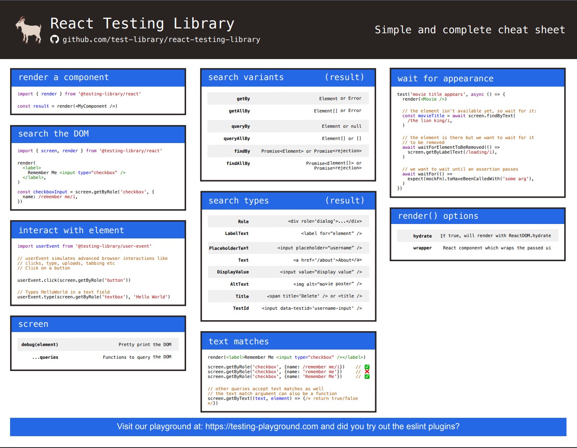The height and width of the screenshot is (448, 577).
Task: Click 'Functions to query the DOM' description
Action: click(137, 357)
